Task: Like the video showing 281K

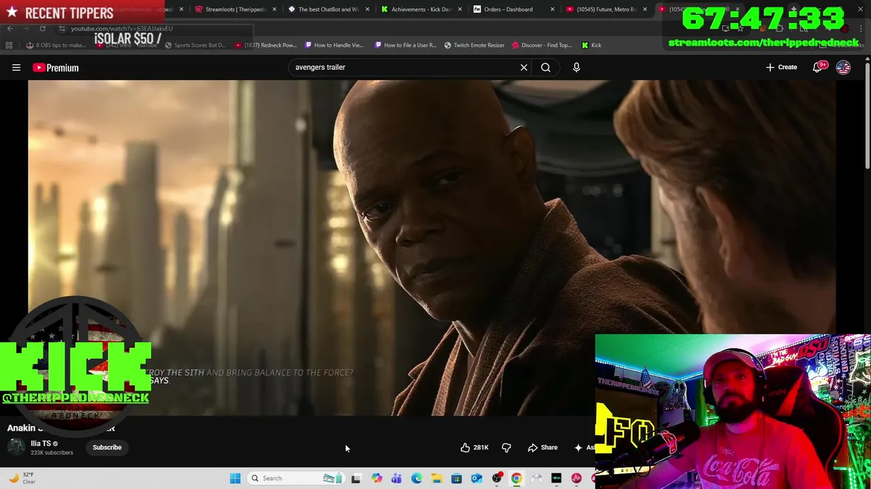Action: point(474,448)
